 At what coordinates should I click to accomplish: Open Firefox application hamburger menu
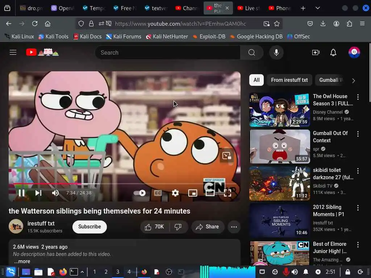point(362,24)
